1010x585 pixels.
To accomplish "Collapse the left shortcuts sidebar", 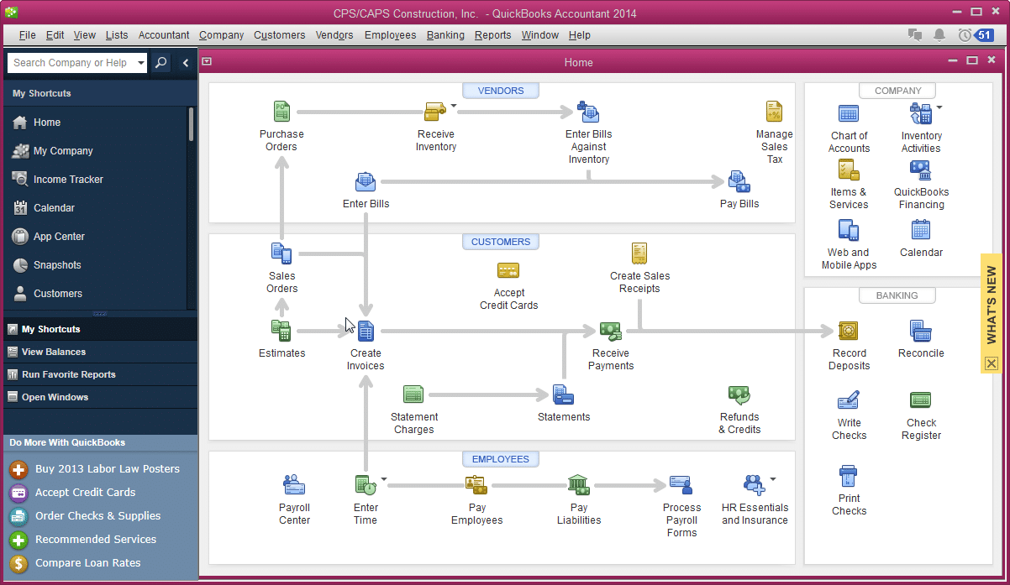I will click(186, 63).
